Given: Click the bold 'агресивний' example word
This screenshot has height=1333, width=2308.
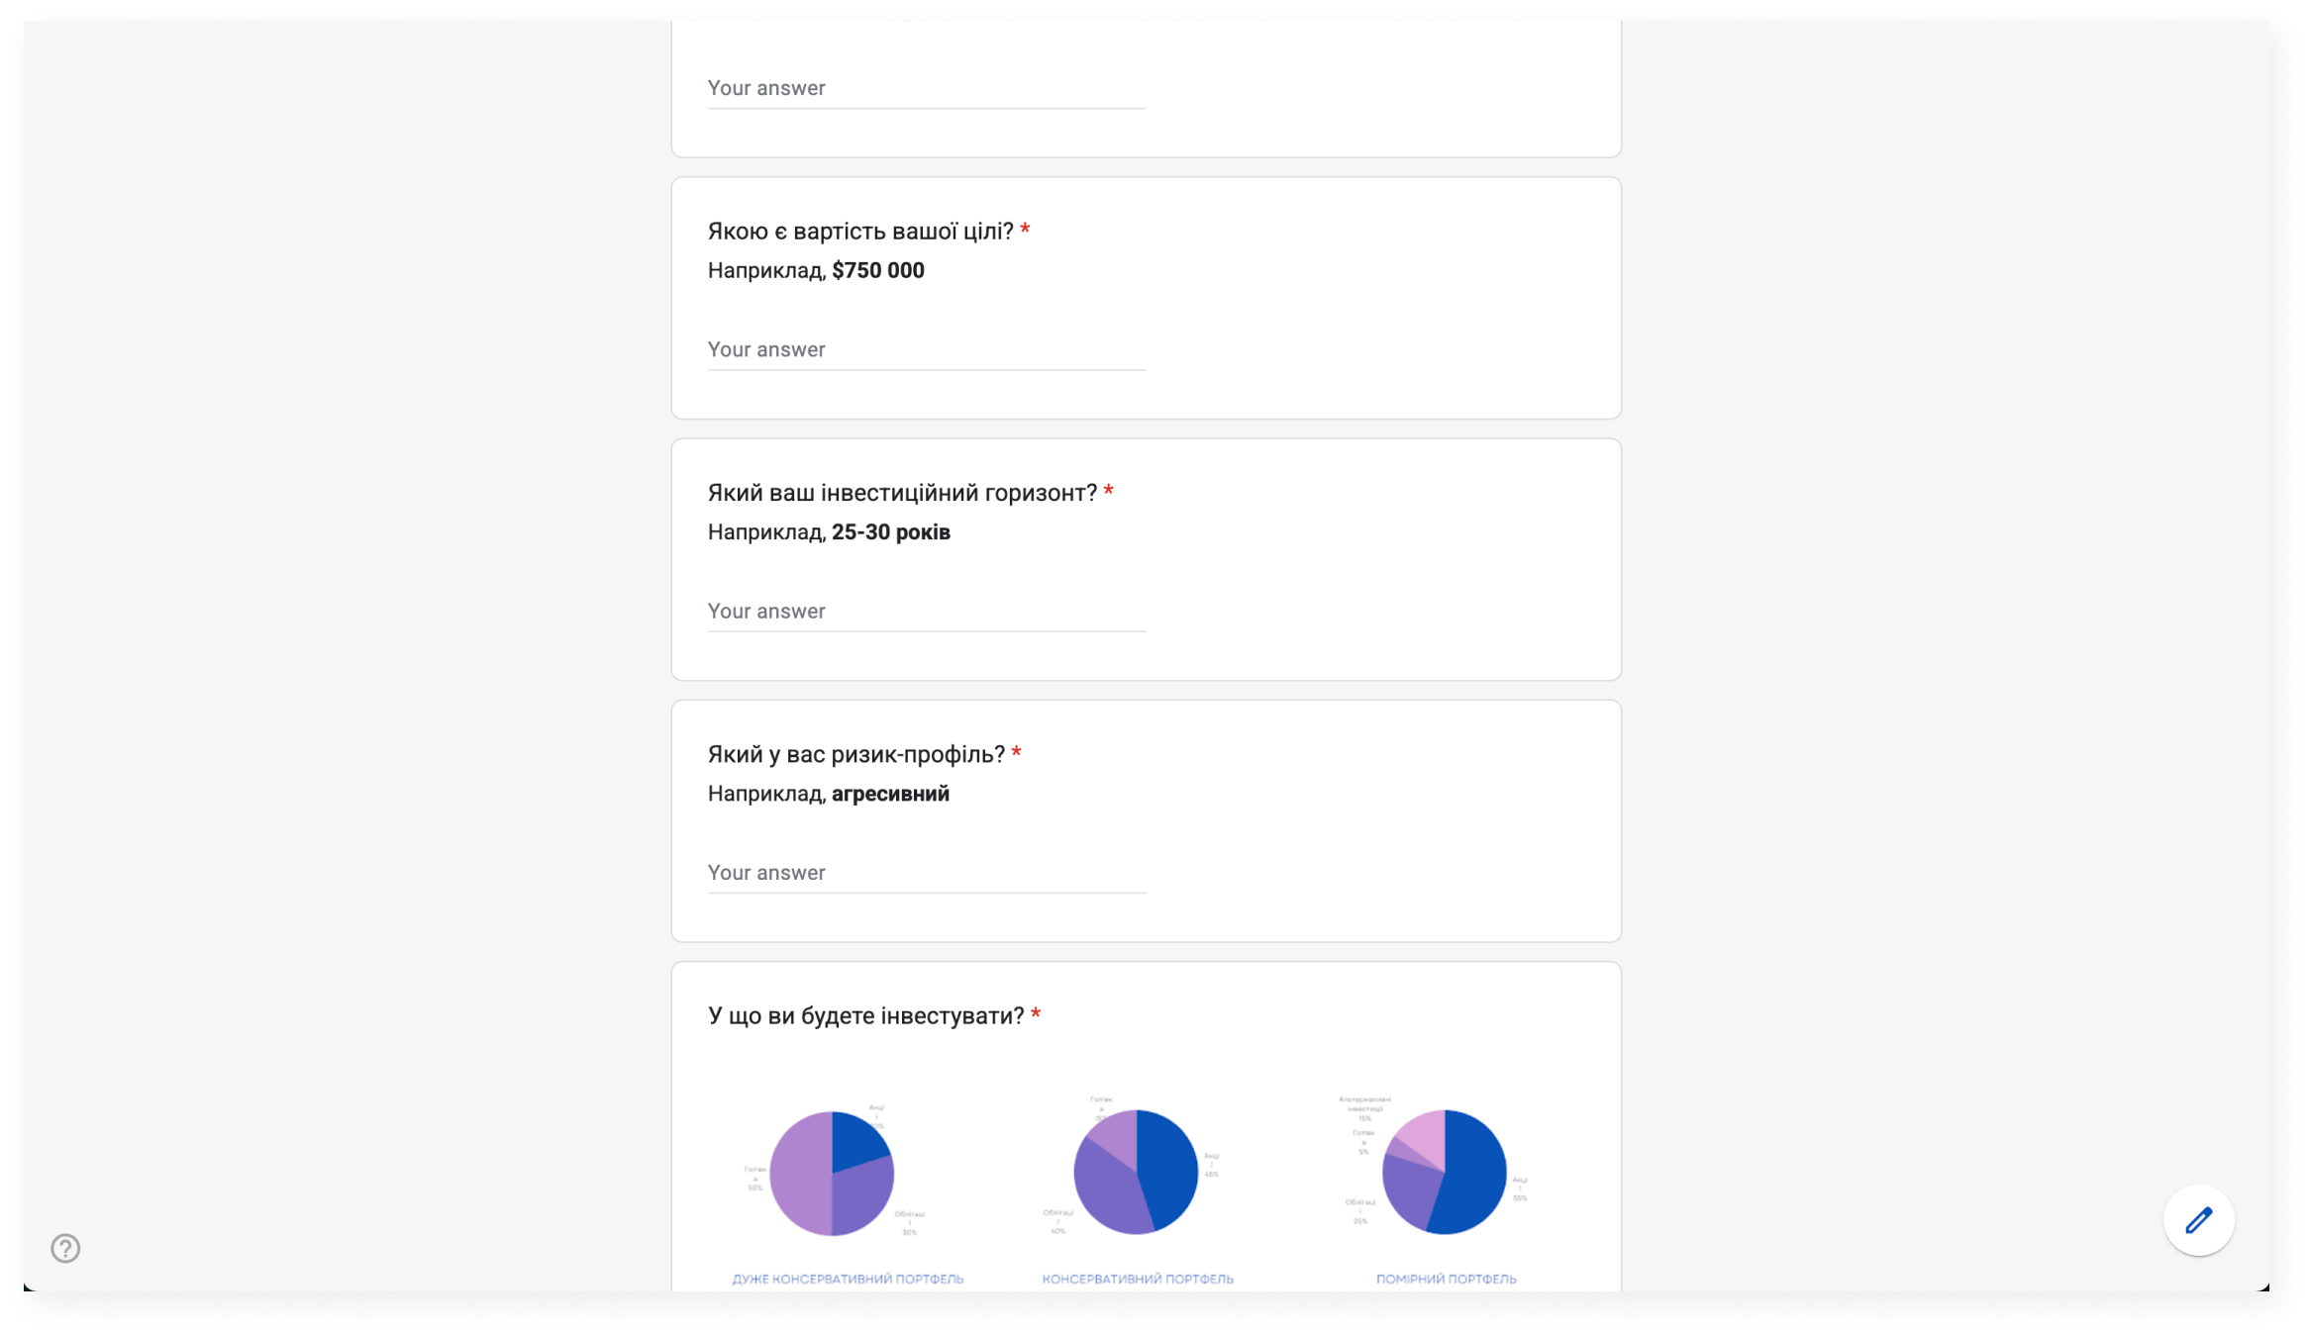Looking at the screenshot, I should click(x=890, y=794).
